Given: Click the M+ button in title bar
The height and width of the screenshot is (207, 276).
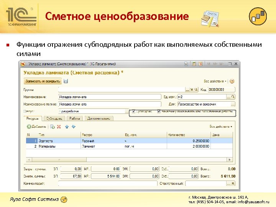Looking at the screenshot, I should (215, 64).
